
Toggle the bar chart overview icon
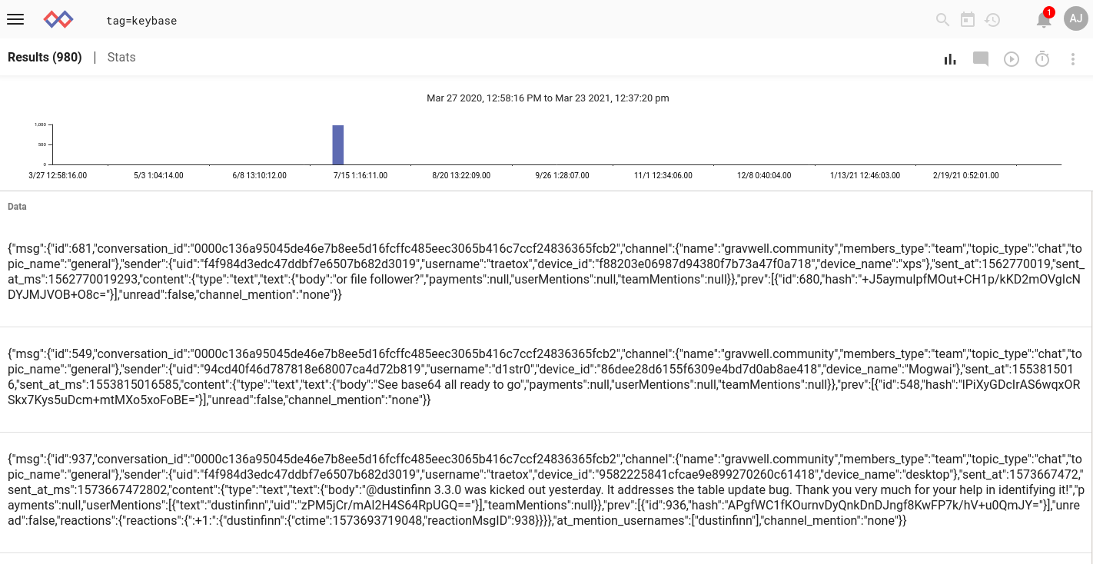[x=950, y=59]
